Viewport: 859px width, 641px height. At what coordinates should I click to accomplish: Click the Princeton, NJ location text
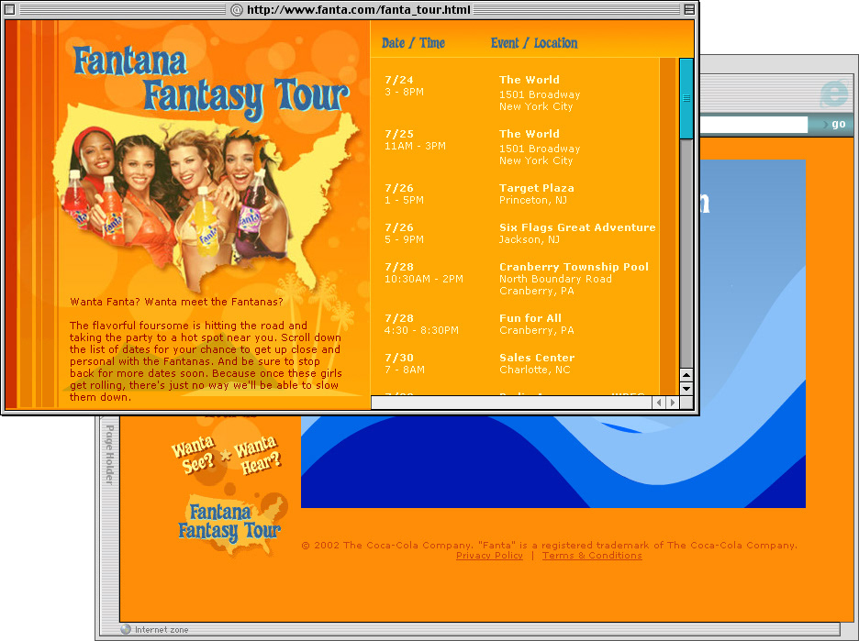coord(533,200)
